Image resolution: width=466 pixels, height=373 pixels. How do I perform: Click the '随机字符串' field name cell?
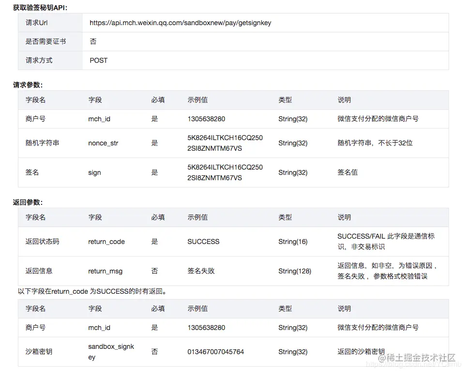(42, 143)
